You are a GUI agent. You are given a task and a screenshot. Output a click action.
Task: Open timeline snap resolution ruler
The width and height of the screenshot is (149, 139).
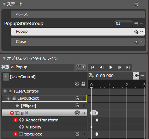[142, 75]
